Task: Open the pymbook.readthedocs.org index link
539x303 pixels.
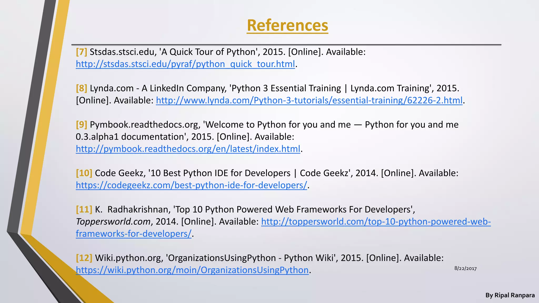Action: (188, 149)
